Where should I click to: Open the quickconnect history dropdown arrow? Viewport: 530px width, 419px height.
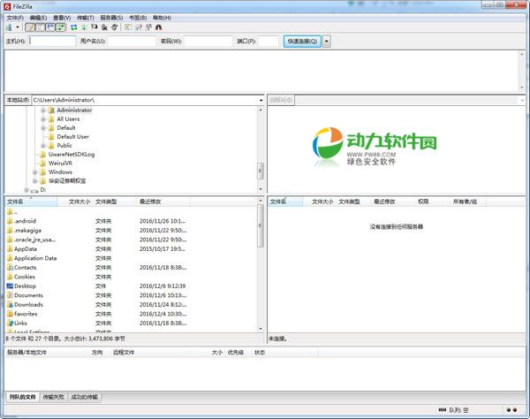(327, 42)
